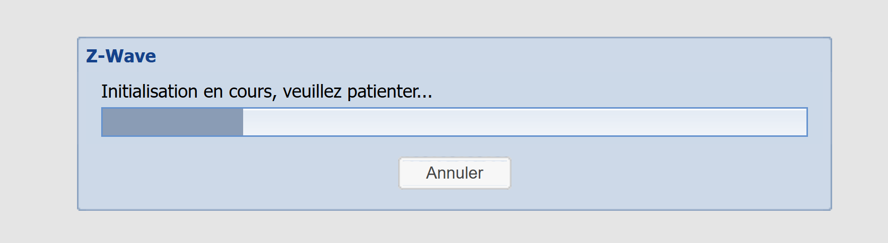Screen dimensions: 888x243
Task: Click the initialisation progress bar
Action: point(454,122)
